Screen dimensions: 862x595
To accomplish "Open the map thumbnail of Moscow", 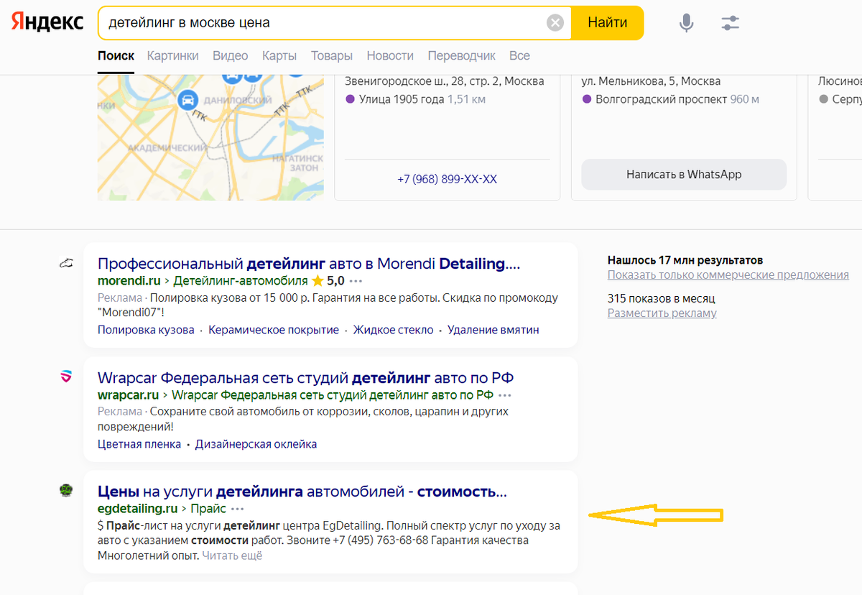I will (x=210, y=137).
